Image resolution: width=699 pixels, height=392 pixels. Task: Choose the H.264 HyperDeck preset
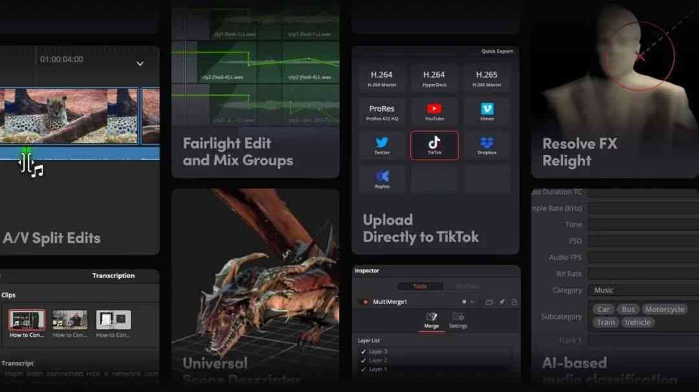(434, 78)
